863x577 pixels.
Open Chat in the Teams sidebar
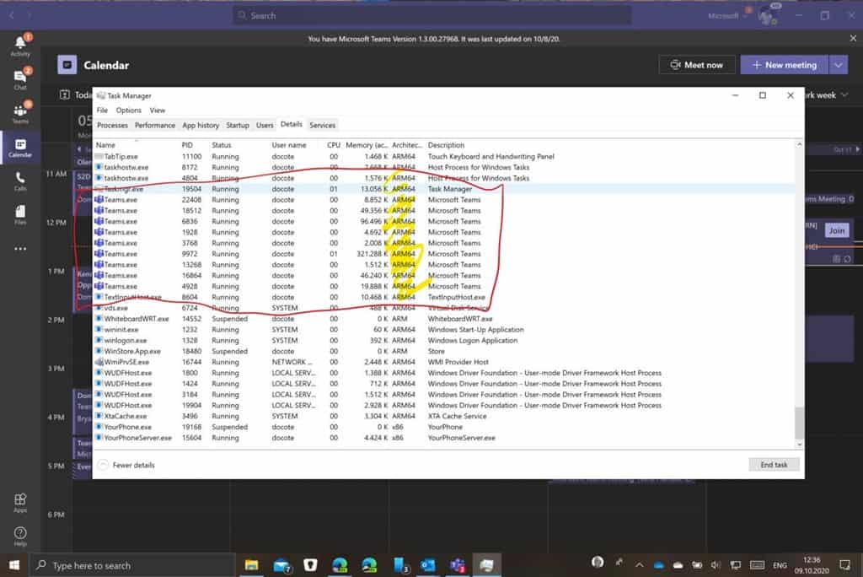click(x=20, y=78)
